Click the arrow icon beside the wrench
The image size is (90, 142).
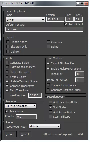click(x=82, y=4)
